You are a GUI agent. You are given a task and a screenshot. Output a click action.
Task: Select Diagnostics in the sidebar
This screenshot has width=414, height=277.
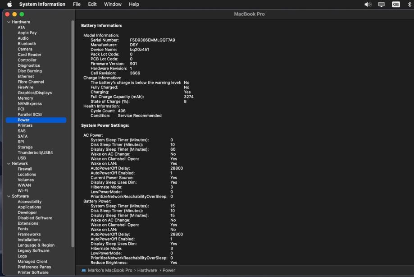tap(29, 65)
